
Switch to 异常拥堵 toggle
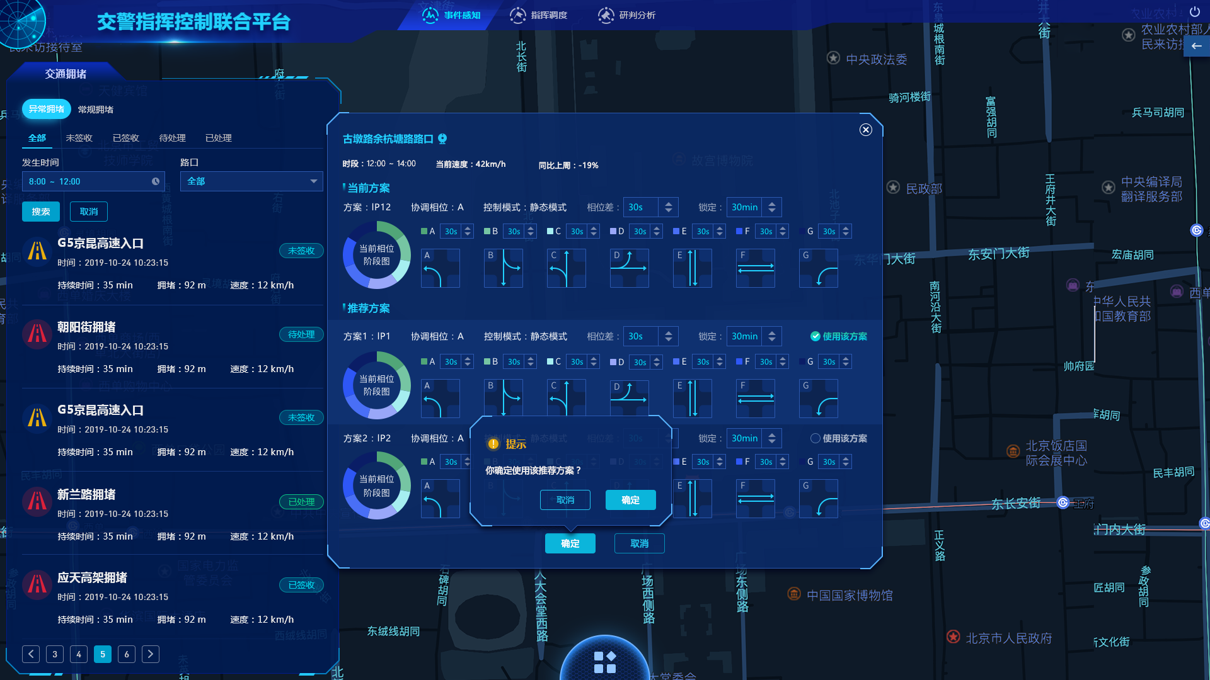(x=47, y=109)
